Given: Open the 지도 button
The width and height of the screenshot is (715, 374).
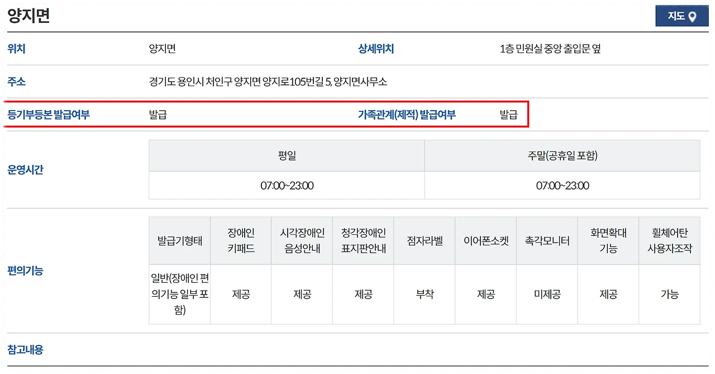Looking at the screenshot, I should tap(682, 16).
